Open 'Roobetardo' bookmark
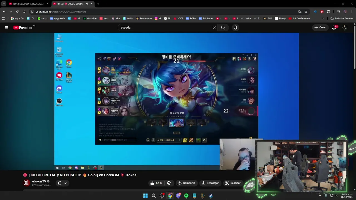 [144, 19]
